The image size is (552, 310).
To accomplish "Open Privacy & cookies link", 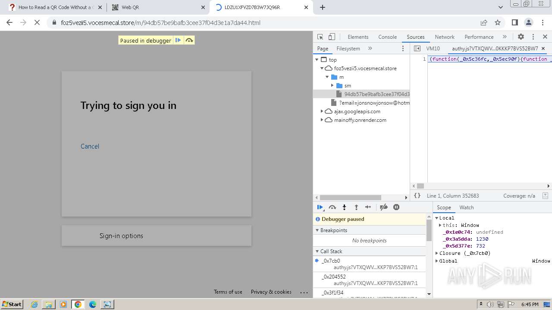I will [271, 292].
